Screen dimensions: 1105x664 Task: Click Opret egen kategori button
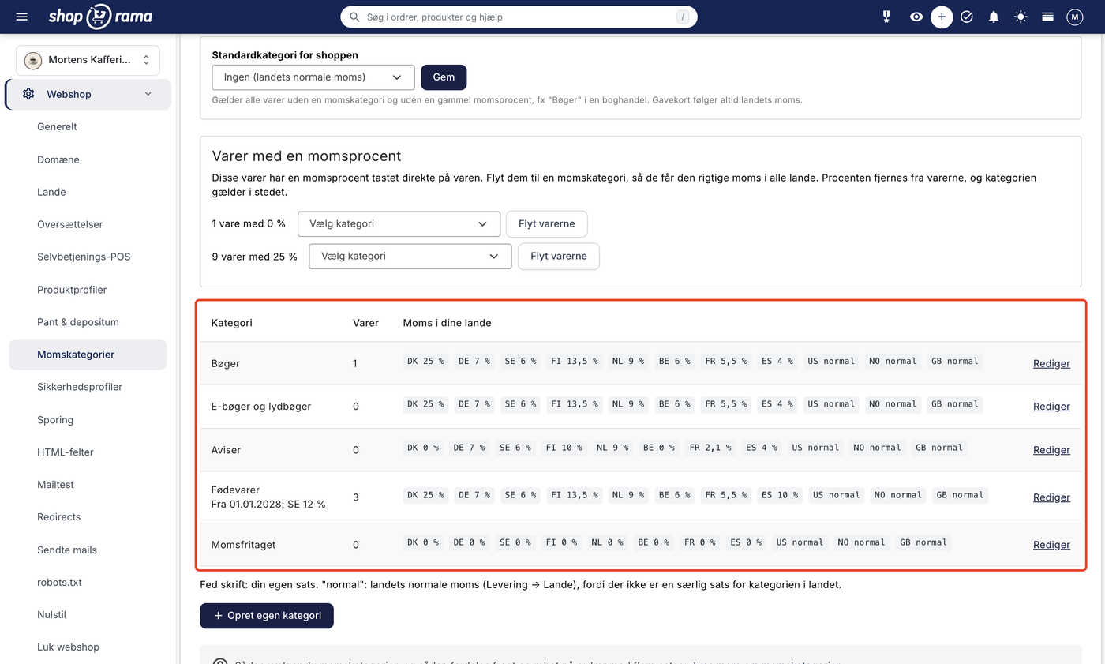(267, 616)
